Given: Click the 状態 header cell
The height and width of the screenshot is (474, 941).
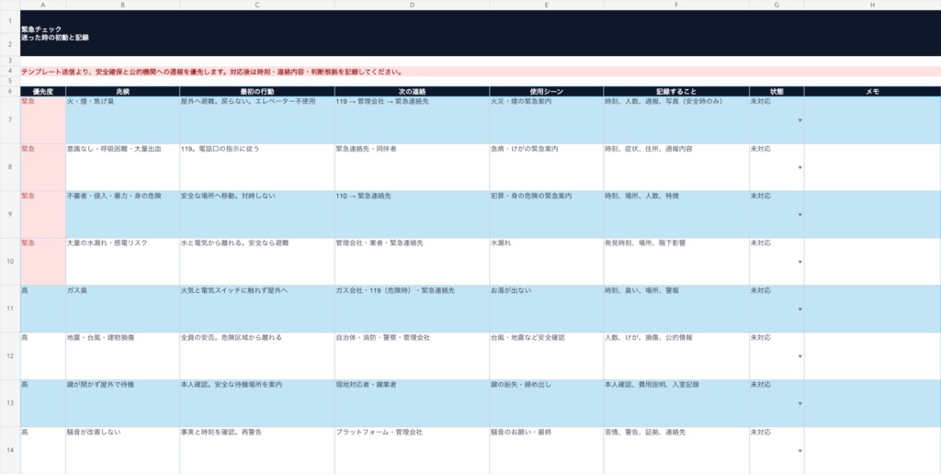Looking at the screenshot, I should (x=777, y=92).
